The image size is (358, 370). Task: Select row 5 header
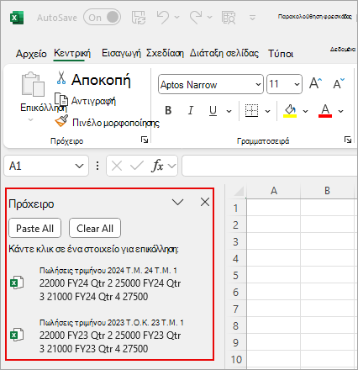[x=235, y=275]
